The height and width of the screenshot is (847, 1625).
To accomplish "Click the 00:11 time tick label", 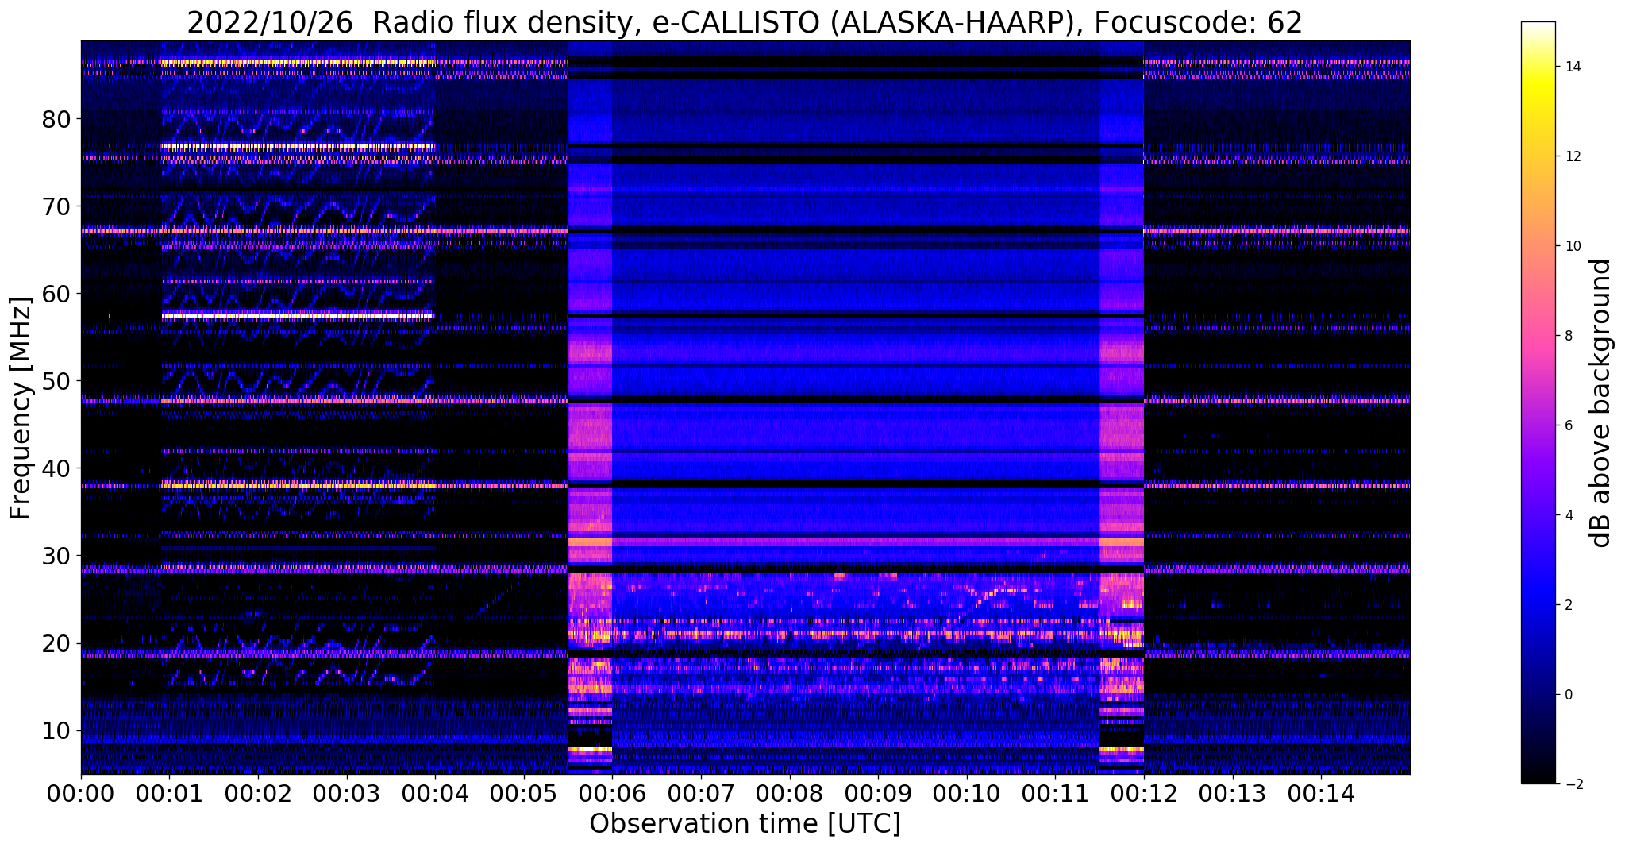I will (x=1054, y=793).
